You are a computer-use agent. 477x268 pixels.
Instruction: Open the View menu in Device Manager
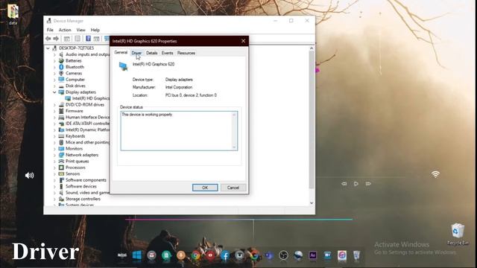coord(80,30)
